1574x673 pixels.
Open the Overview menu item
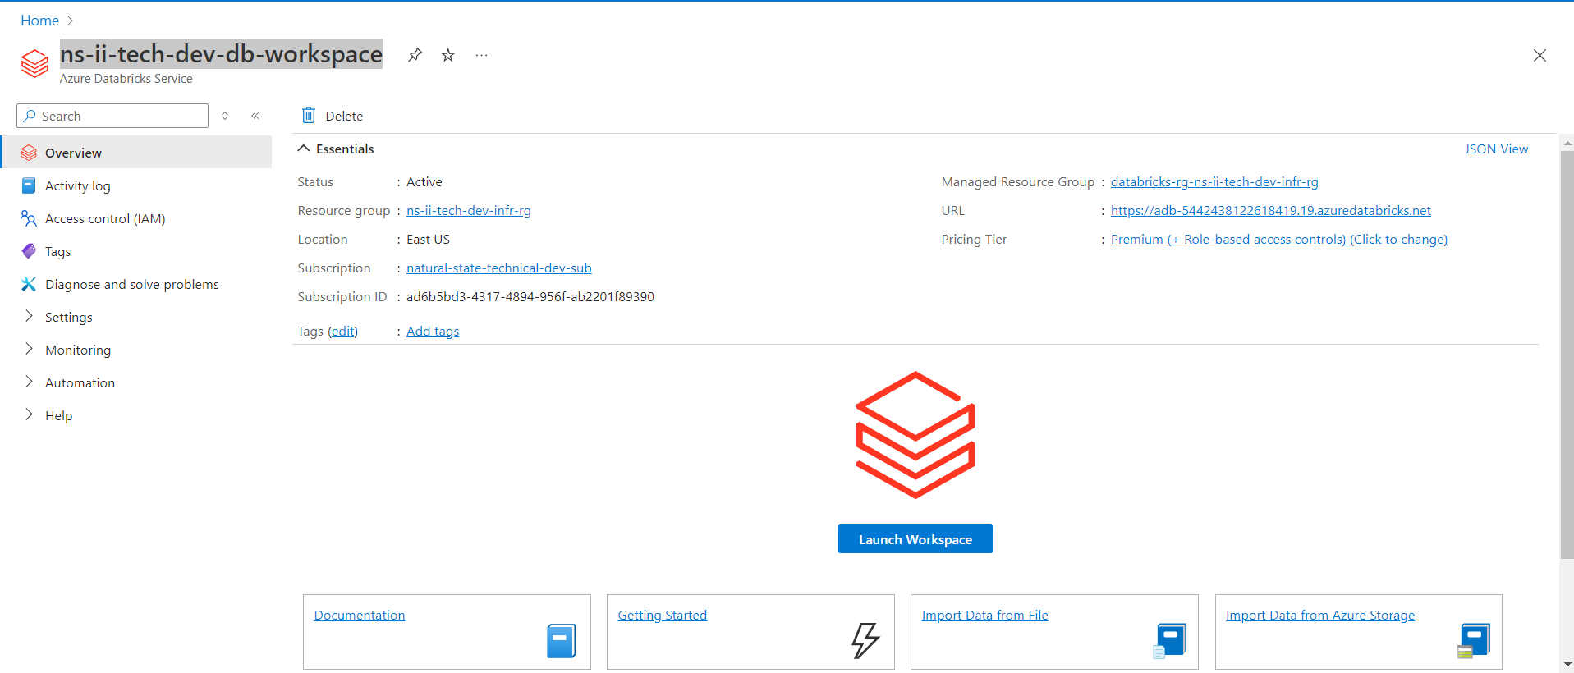[x=136, y=153]
